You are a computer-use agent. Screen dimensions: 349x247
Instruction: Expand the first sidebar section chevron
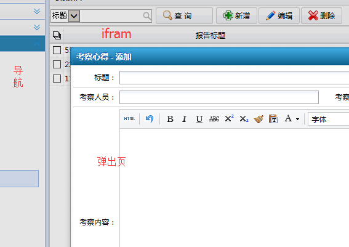pos(37,11)
